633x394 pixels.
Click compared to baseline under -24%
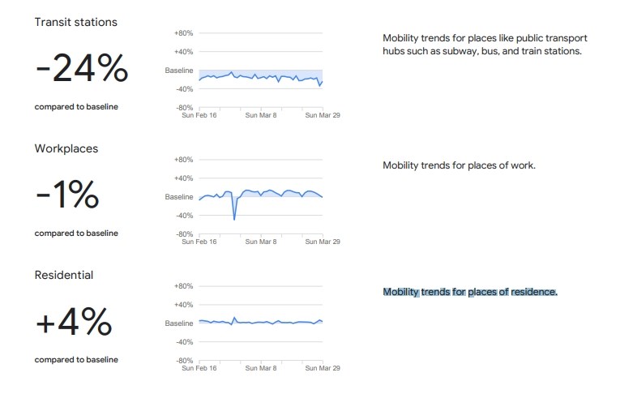[x=76, y=107]
